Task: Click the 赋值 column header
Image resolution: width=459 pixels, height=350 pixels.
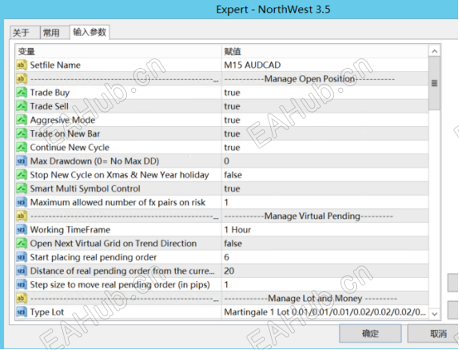Action: pos(325,51)
